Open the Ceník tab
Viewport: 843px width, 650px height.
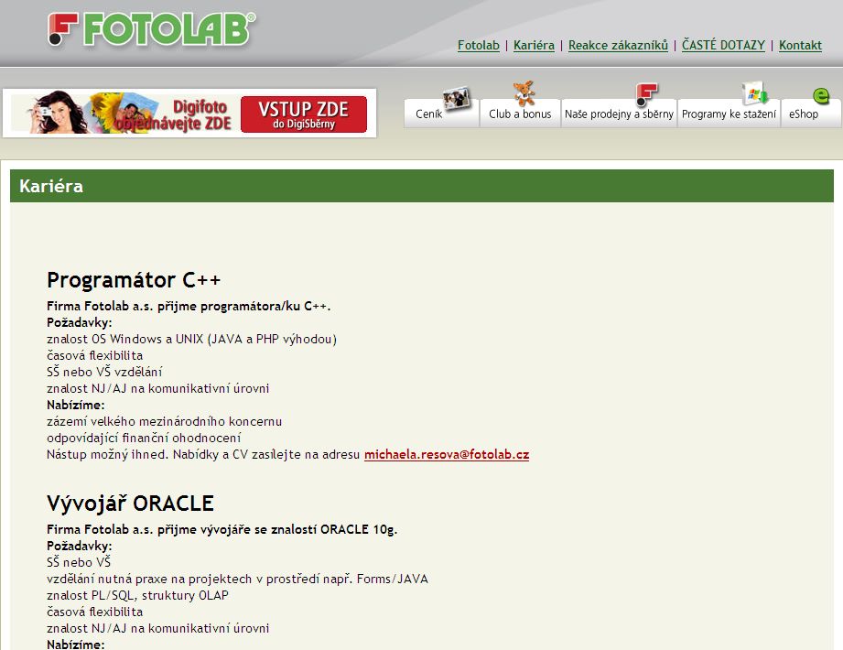tap(441, 114)
